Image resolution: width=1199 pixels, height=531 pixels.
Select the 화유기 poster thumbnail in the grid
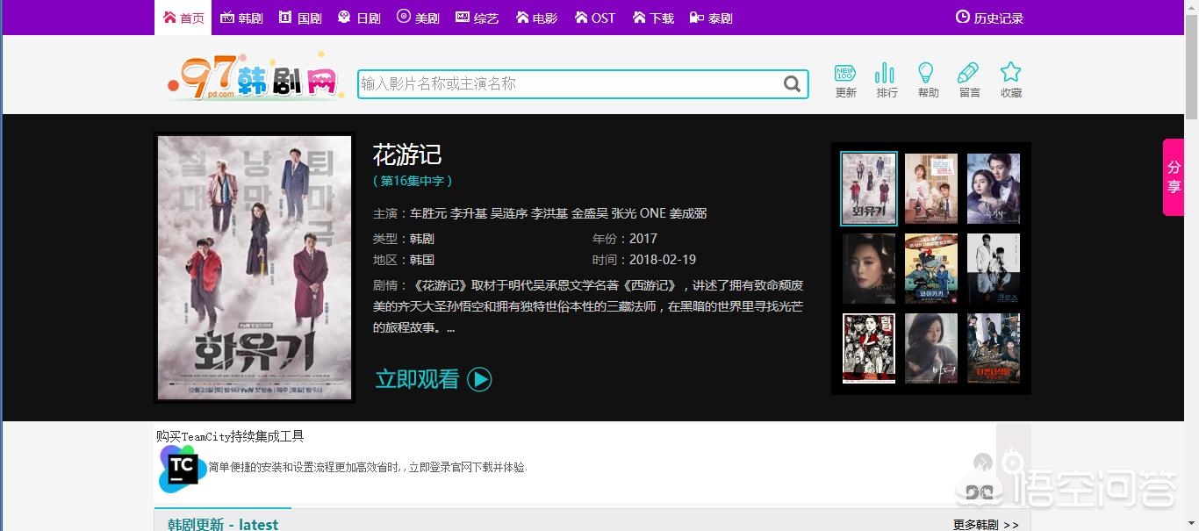[x=867, y=188]
